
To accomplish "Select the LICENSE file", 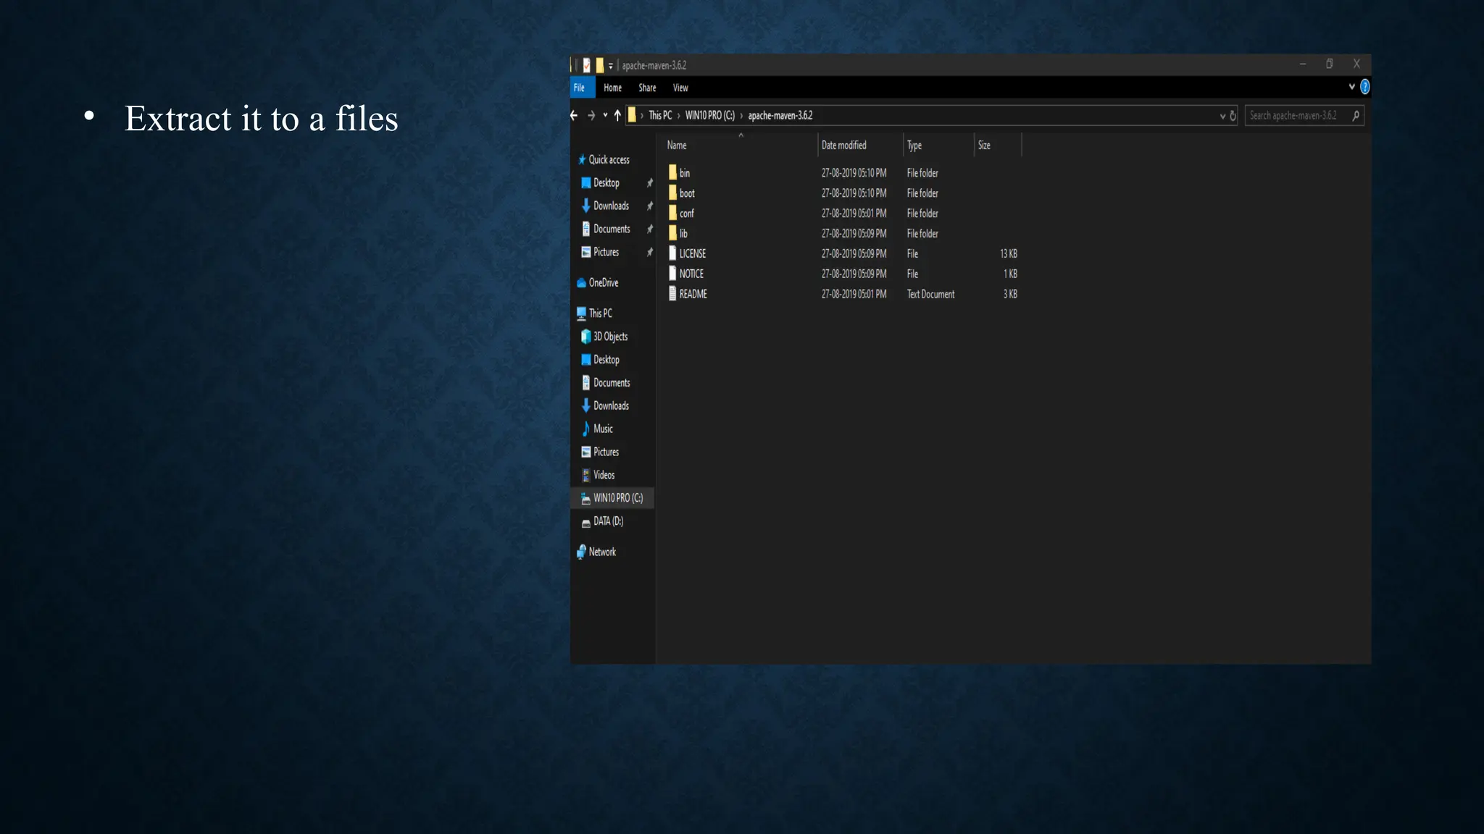I will [x=692, y=253].
